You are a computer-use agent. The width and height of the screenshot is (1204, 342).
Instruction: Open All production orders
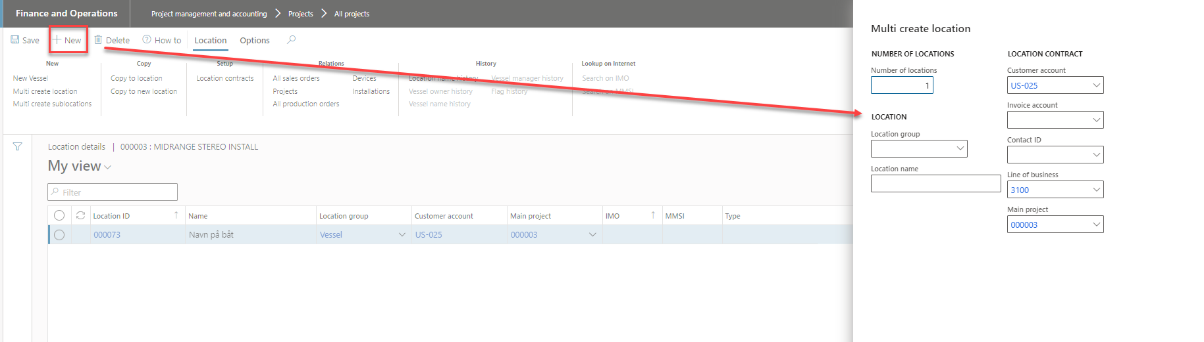(x=306, y=104)
